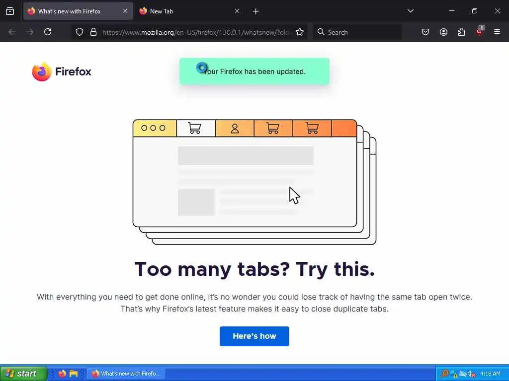Open the Windows start menu
Viewport: 509px width, 381px height.
[24, 374]
